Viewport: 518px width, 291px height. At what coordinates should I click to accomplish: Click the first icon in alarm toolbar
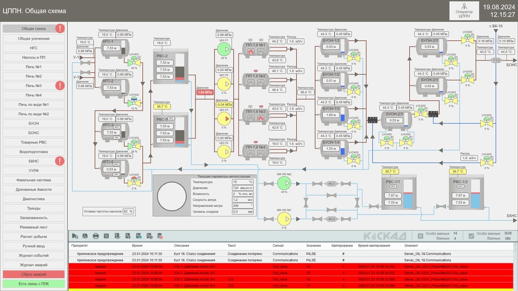pyautogui.click(x=75, y=236)
